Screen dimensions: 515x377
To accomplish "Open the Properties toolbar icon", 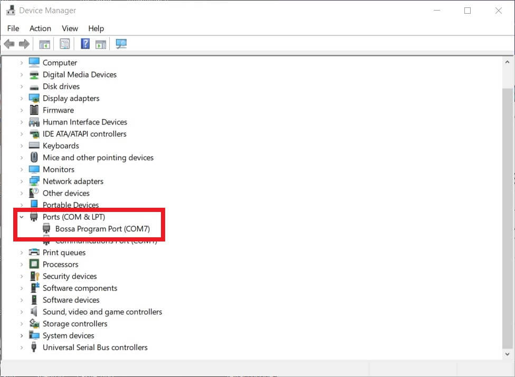I will pos(65,44).
